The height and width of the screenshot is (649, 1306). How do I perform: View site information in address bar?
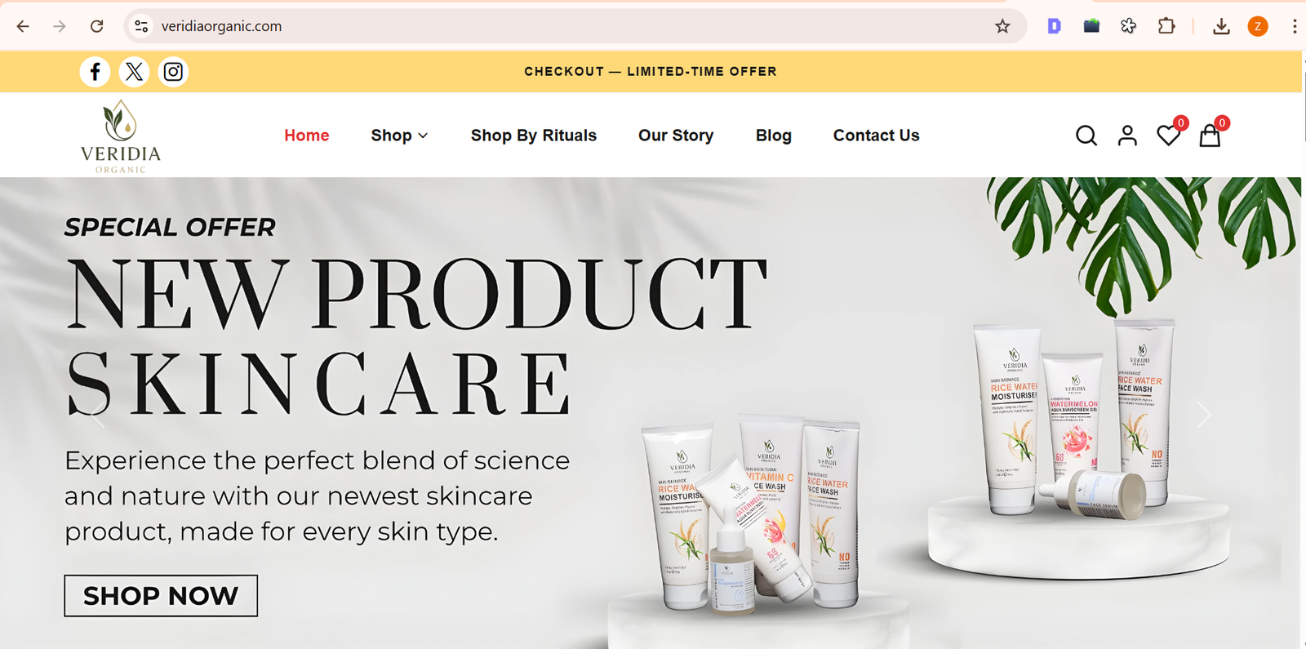[x=141, y=26]
